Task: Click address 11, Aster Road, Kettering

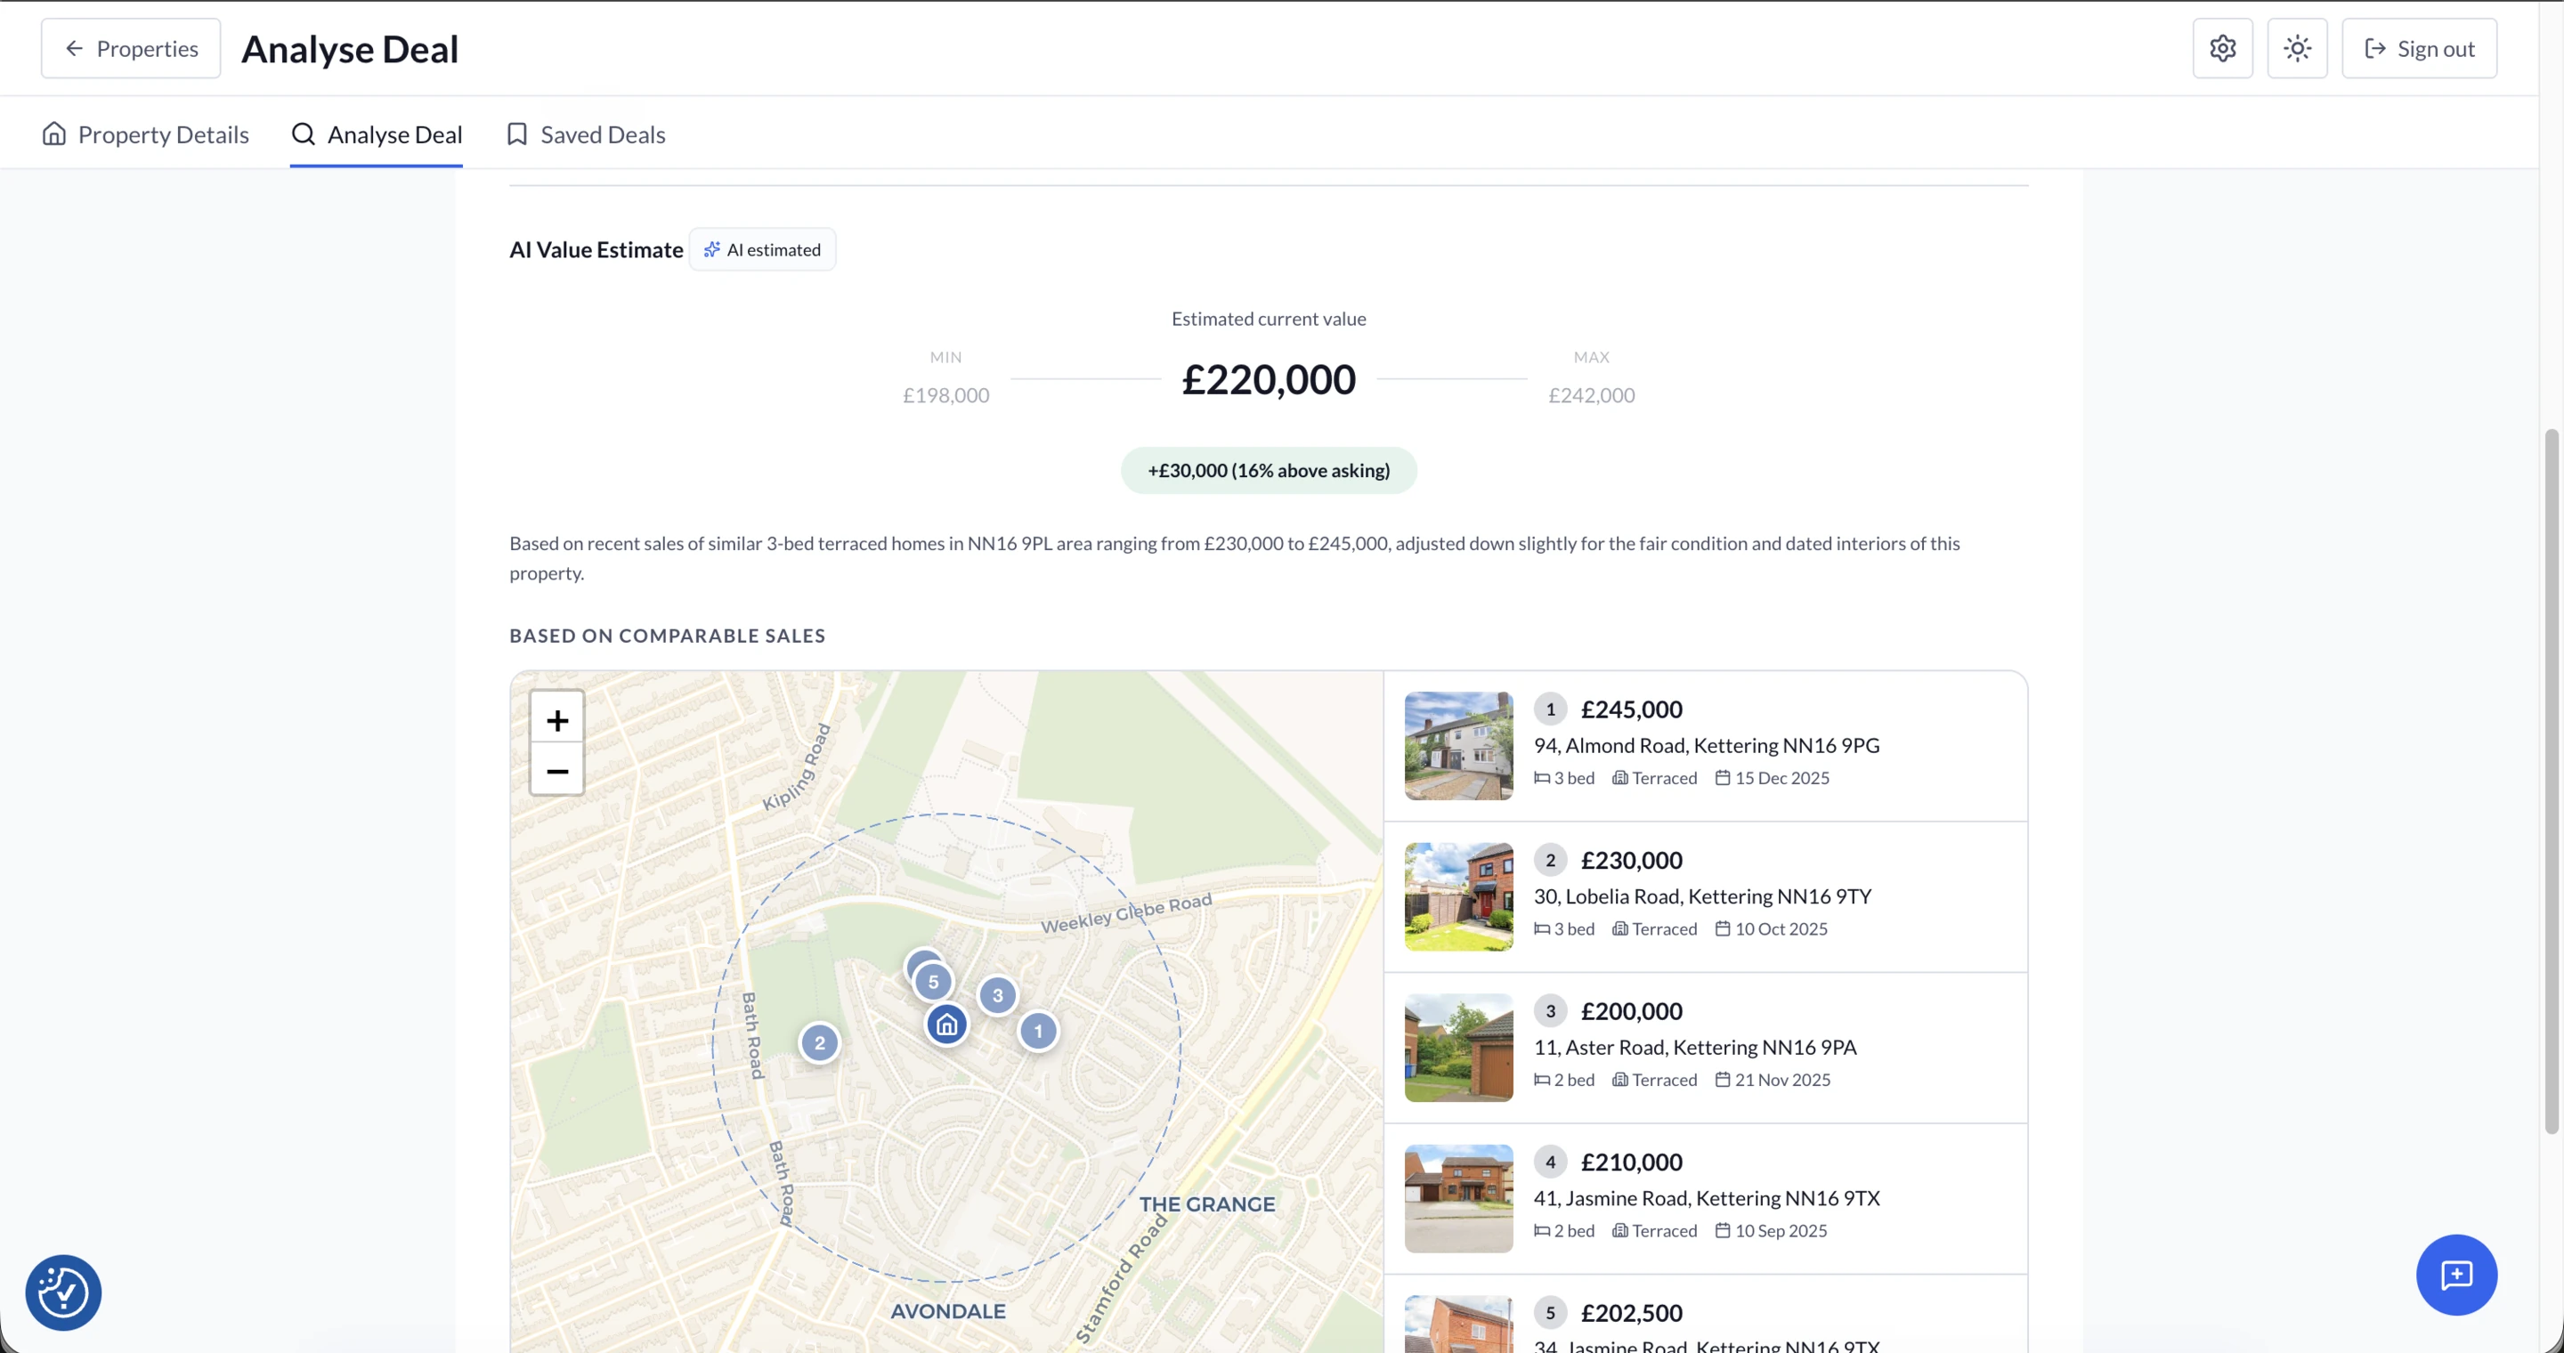Action: [x=1695, y=1048]
